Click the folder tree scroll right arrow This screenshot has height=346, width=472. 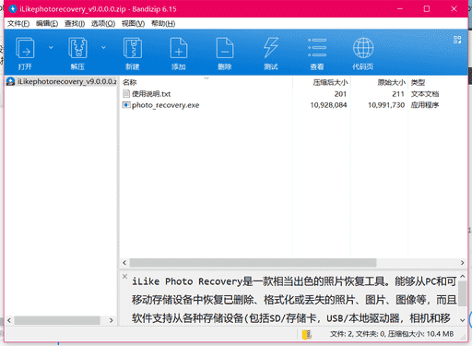pos(112,320)
